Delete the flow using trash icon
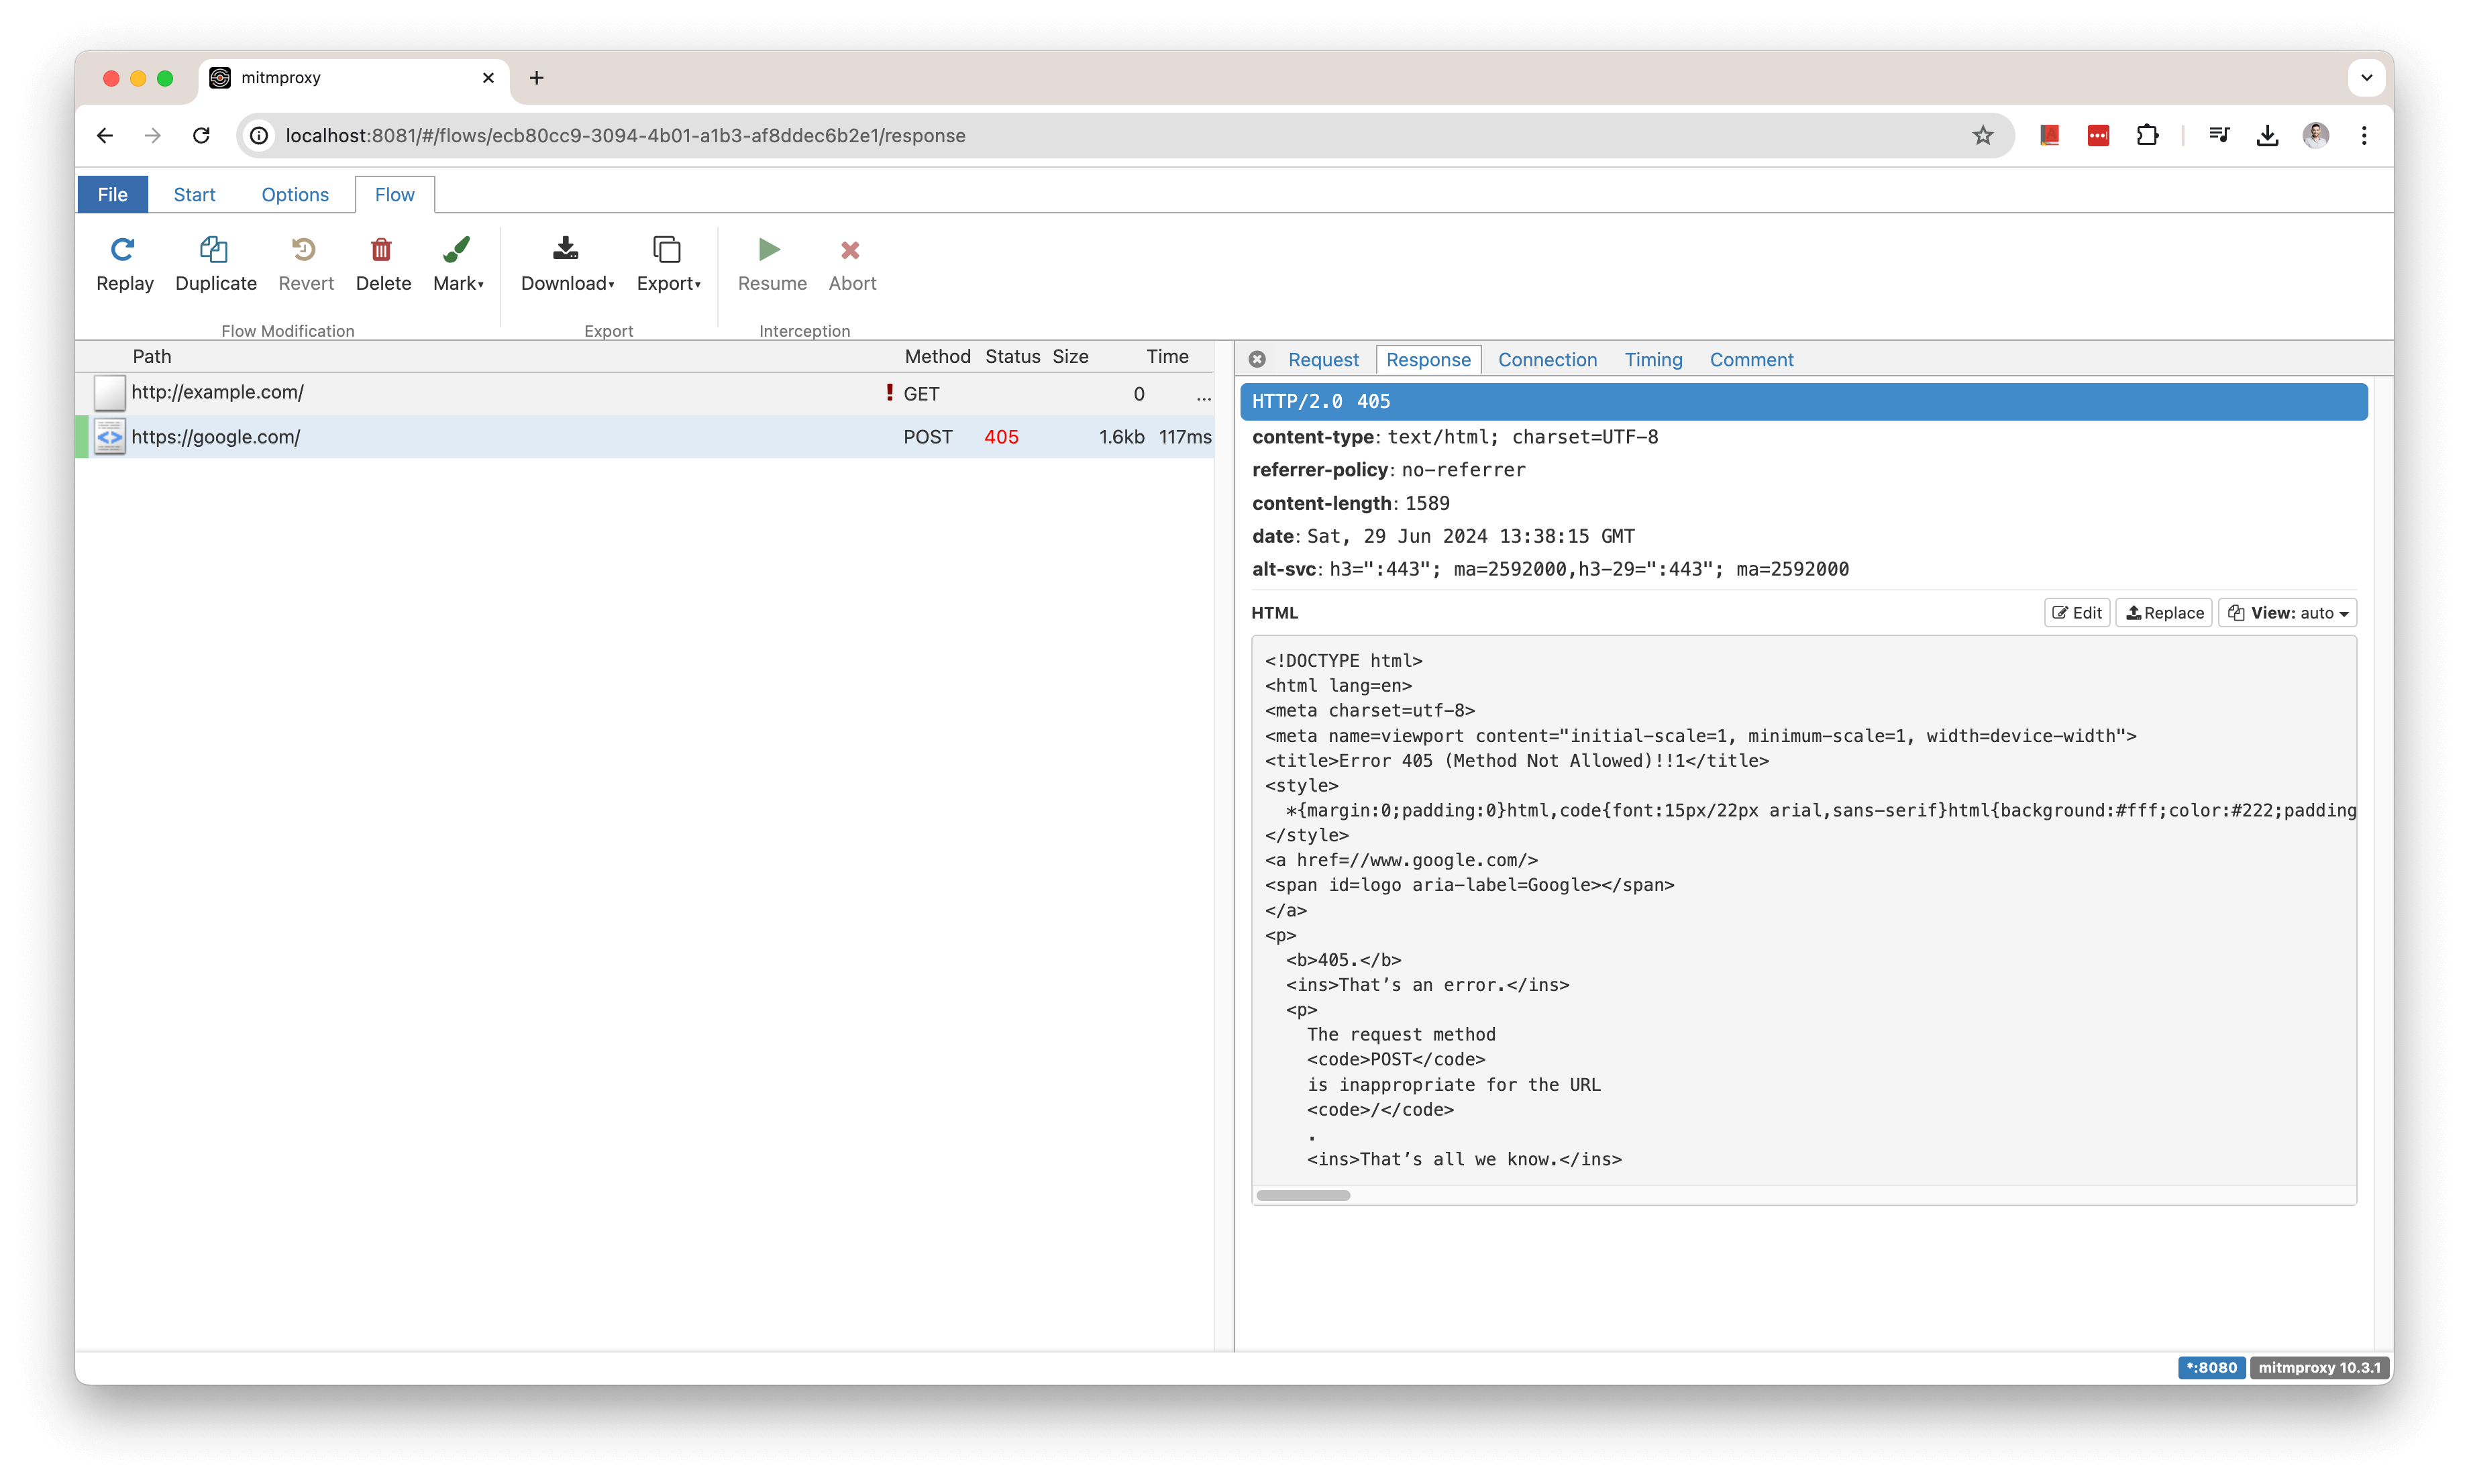 click(x=382, y=250)
